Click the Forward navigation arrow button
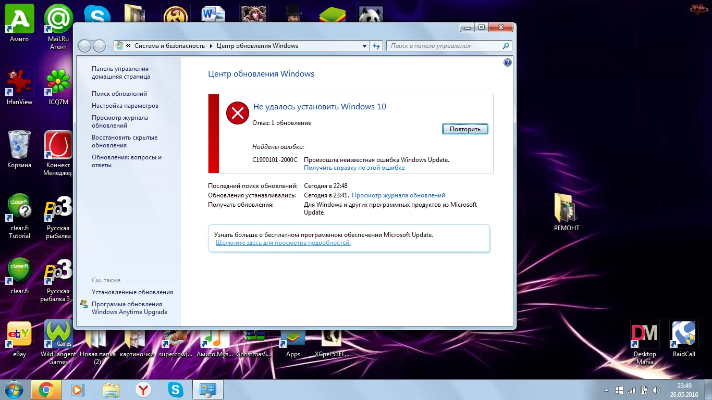Image resolution: width=712 pixels, height=400 pixels. pos(99,46)
